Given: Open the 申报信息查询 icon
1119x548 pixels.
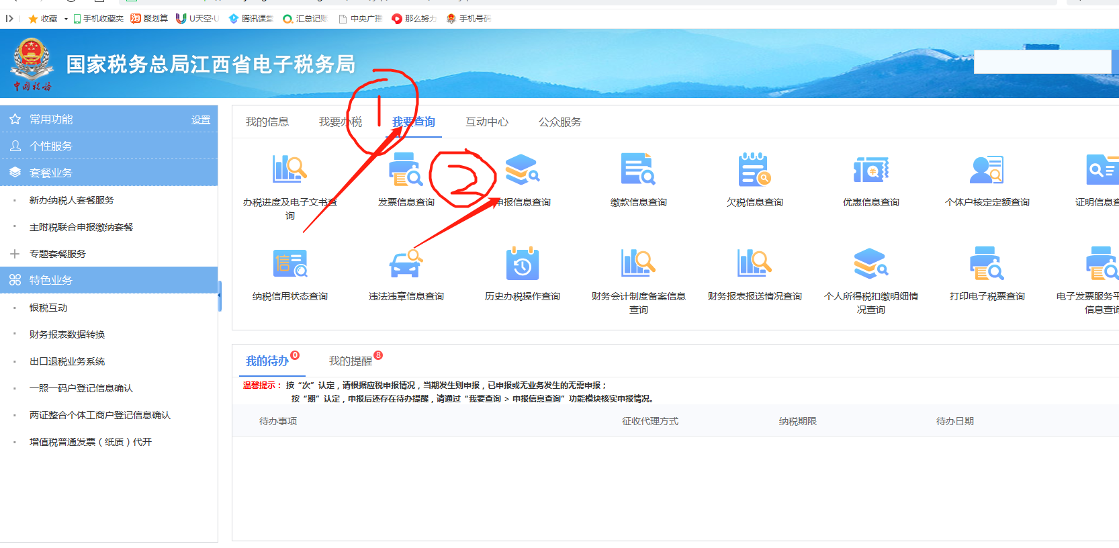Looking at the screenshot, I should (522, 169).
